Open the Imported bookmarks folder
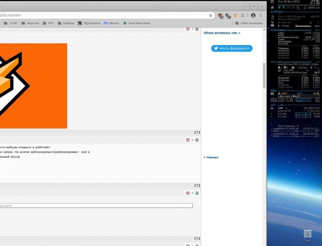 coord(30,23)
